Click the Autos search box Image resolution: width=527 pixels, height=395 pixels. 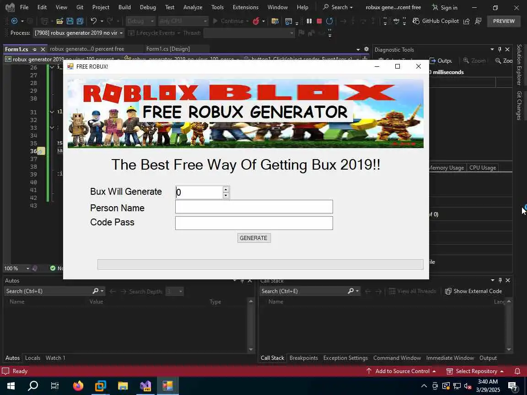[48, 291]
